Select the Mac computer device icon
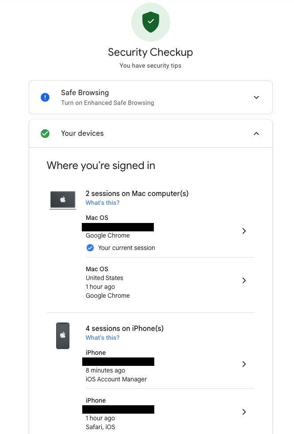The width and height of the screenshot is (294, 434). tap(62, 200)
